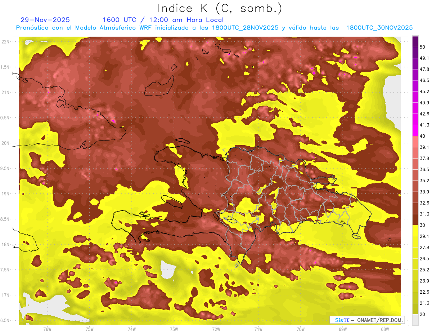This screenshot has height=334, width=432.
Task: Click the '42.6' colorbar label
Action: [424, 114]
